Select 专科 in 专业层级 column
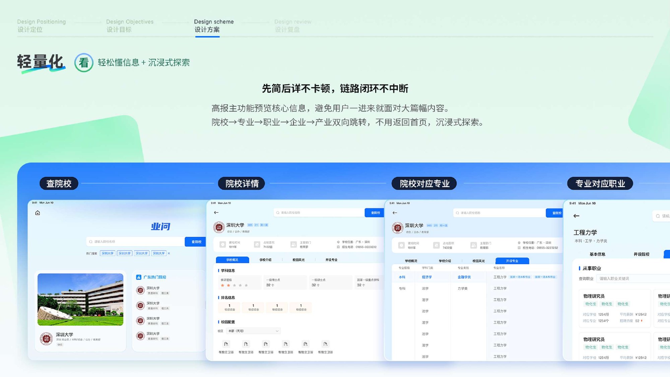The width and height of the screenshot is (670, 377). (x=402, y=289)
